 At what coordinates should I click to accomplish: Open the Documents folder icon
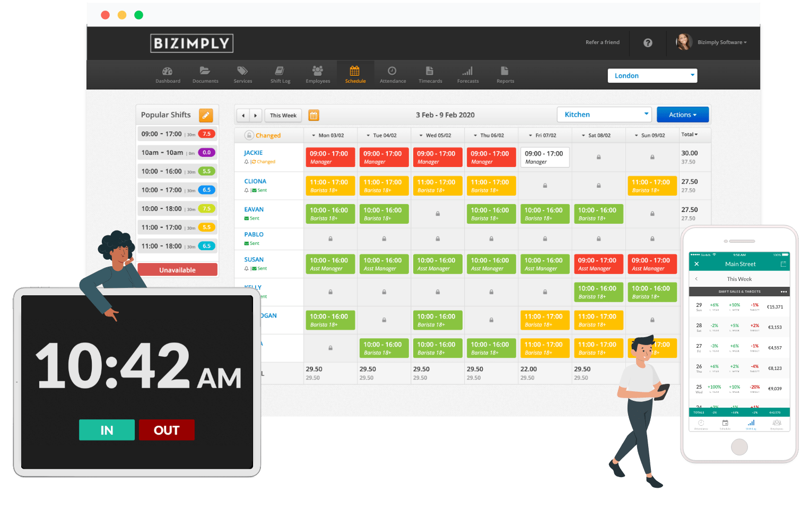205,71
